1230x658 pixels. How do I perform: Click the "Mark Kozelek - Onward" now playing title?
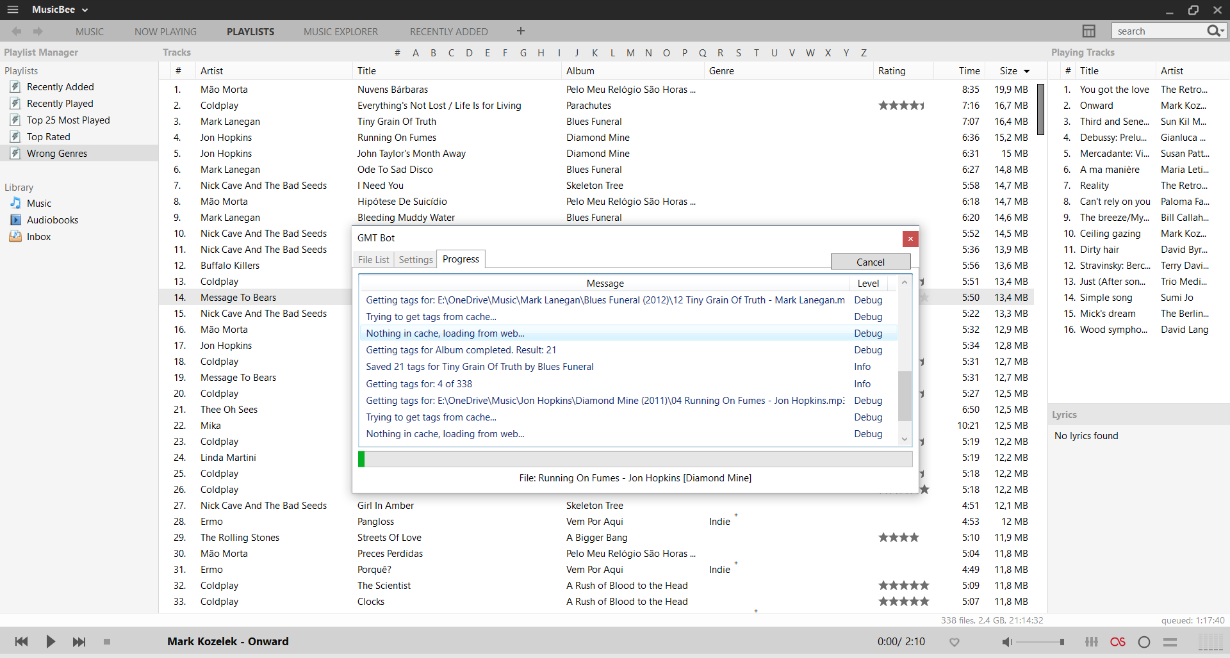click(228, 641)
